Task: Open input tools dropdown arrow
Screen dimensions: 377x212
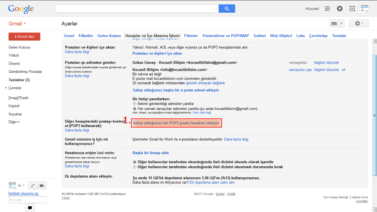Action: pyautogui.click(x=342, y=24)
